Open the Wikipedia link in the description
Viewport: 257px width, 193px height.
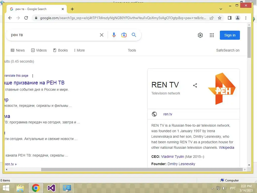[x=226, y=148]
